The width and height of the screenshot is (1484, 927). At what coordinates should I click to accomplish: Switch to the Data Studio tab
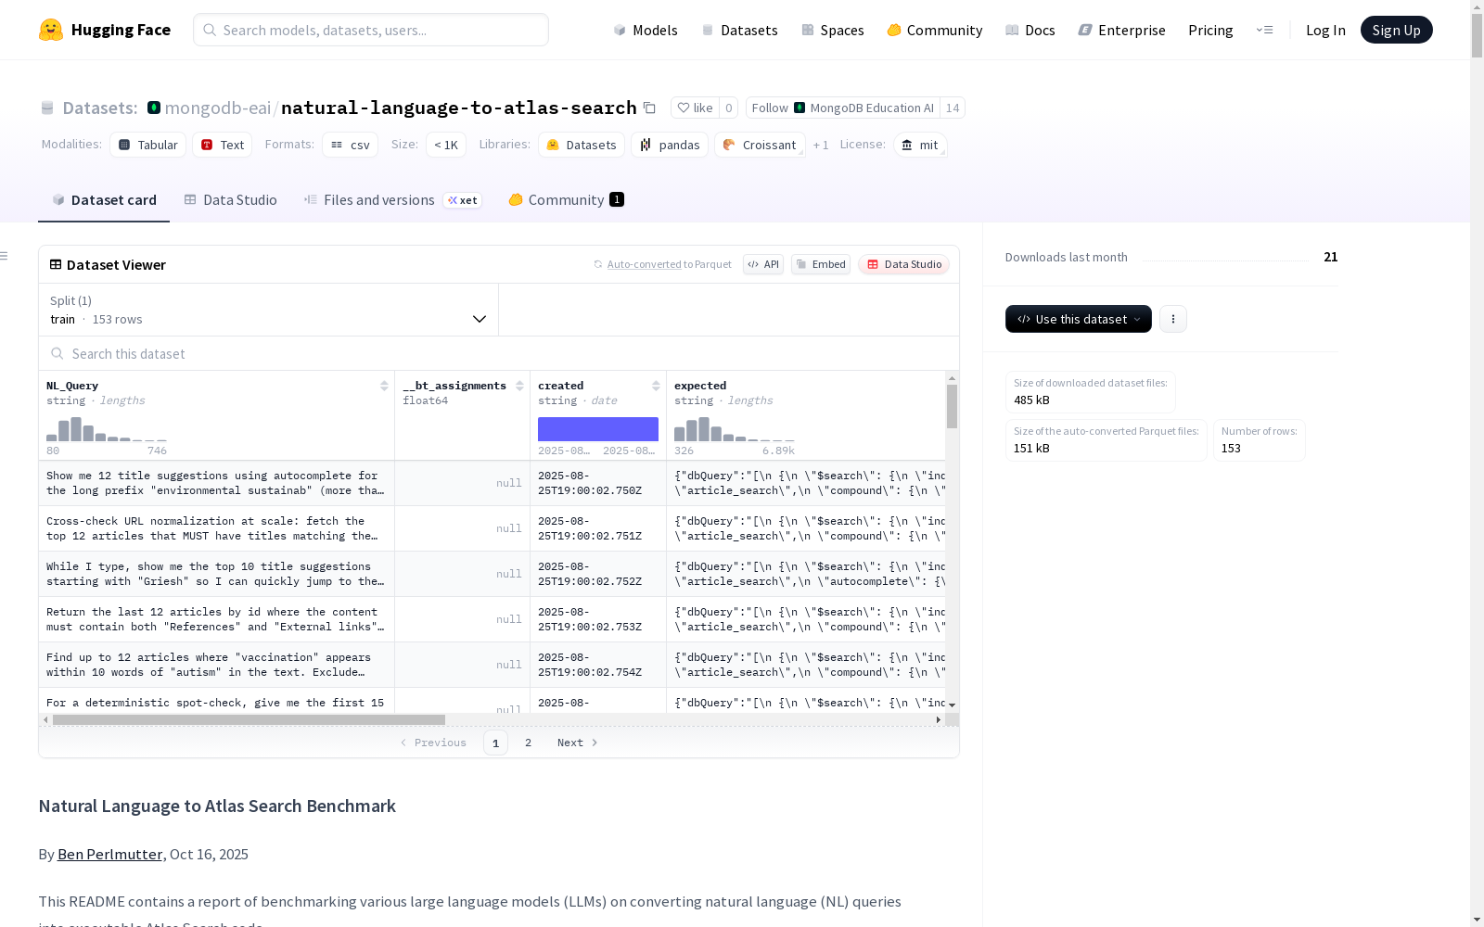(230, 200)
